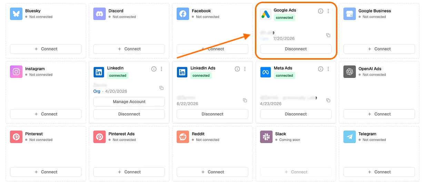425x183 pixels.
Task: Connect the OpenAI Ads account
Action: (x=379, y=114)
